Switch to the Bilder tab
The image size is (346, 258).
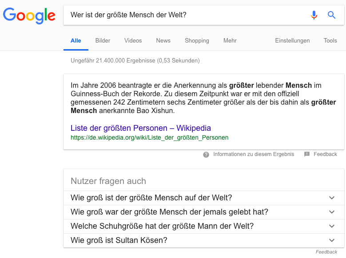[x=103, y=41]
